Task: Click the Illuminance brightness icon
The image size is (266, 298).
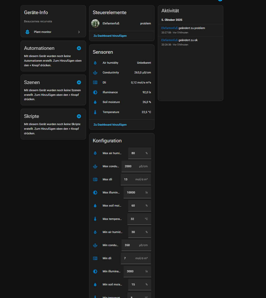Action: (x=95, y=92)
